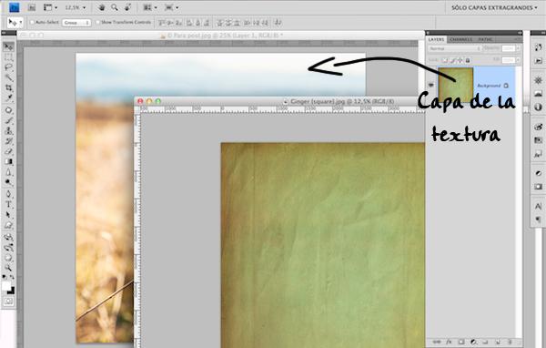This screenshot has height=348, width=546.
Task: Select the Custom Shape tool
Action: pyautogui.click(x=8, y=225)
